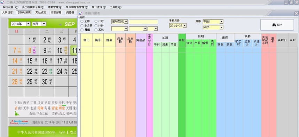Click the 漏卡 column header
The height and width of the screenshot is (137, 299).
(x=273, y=40)
